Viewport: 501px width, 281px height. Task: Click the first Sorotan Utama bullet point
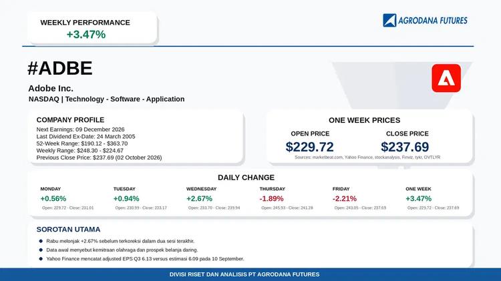[120, 241]
